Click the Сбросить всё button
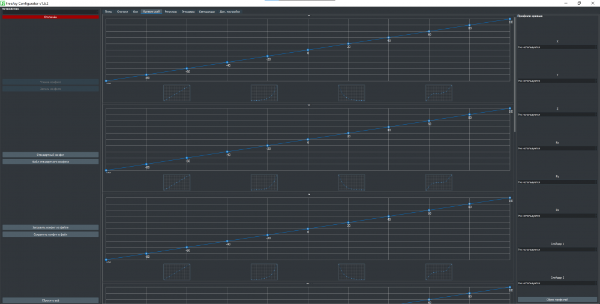This screenshot has width=600, height=304. click(x=50, y=300)
